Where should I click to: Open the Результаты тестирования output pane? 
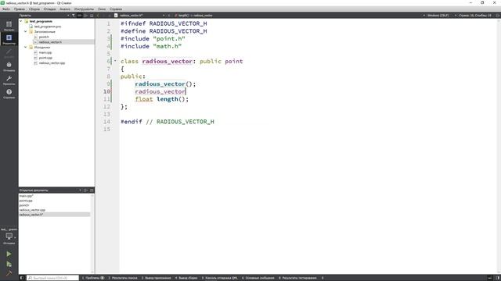pyautogui.click(x=297, y=278)
